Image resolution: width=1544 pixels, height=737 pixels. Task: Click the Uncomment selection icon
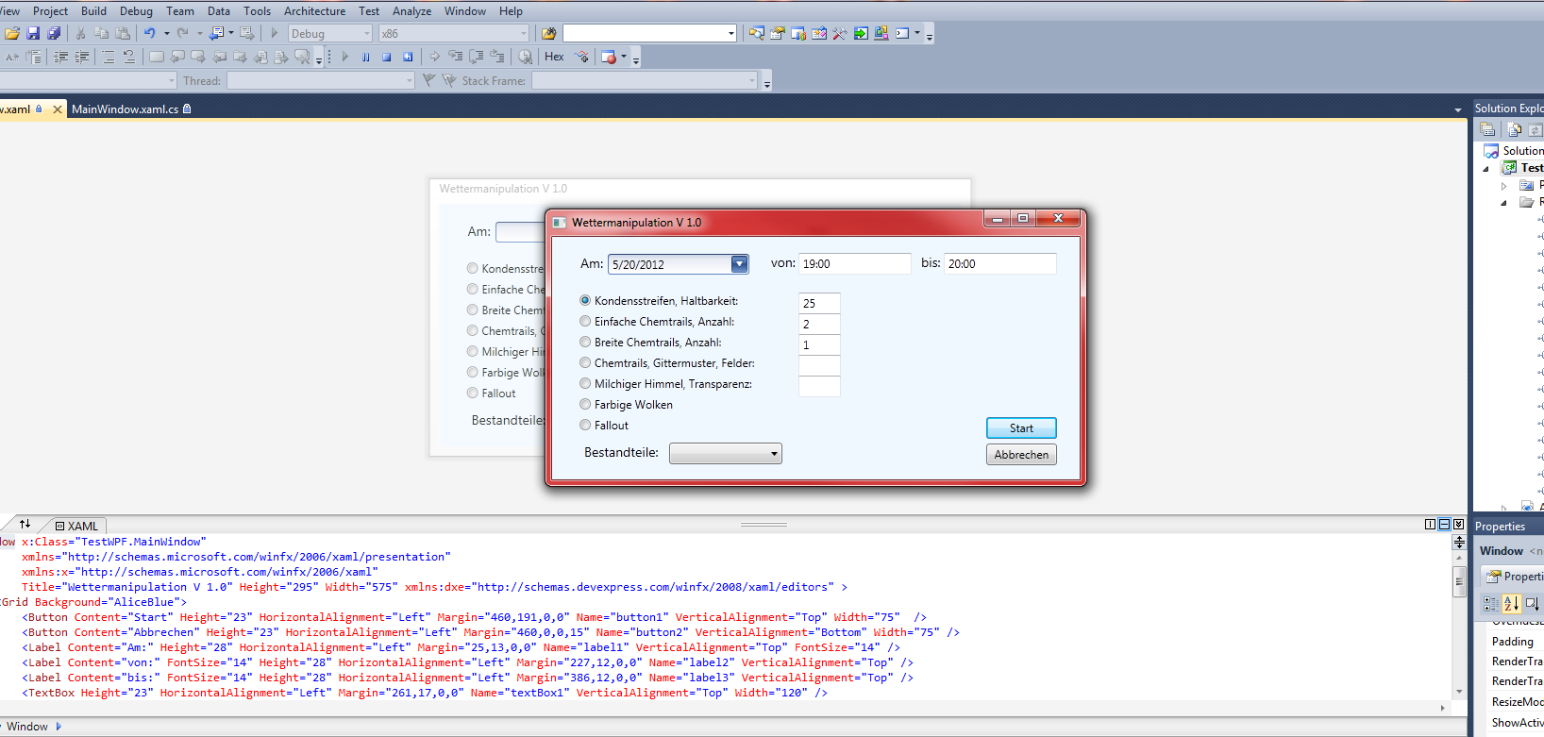129,57
